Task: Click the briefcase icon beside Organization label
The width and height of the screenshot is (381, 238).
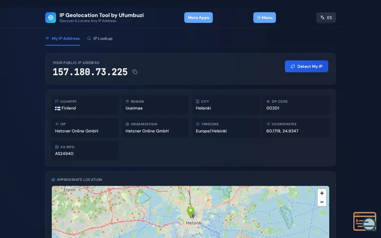Action: click(127, 124)
